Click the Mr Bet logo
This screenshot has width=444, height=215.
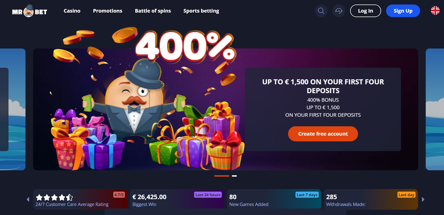coord(29,11)
